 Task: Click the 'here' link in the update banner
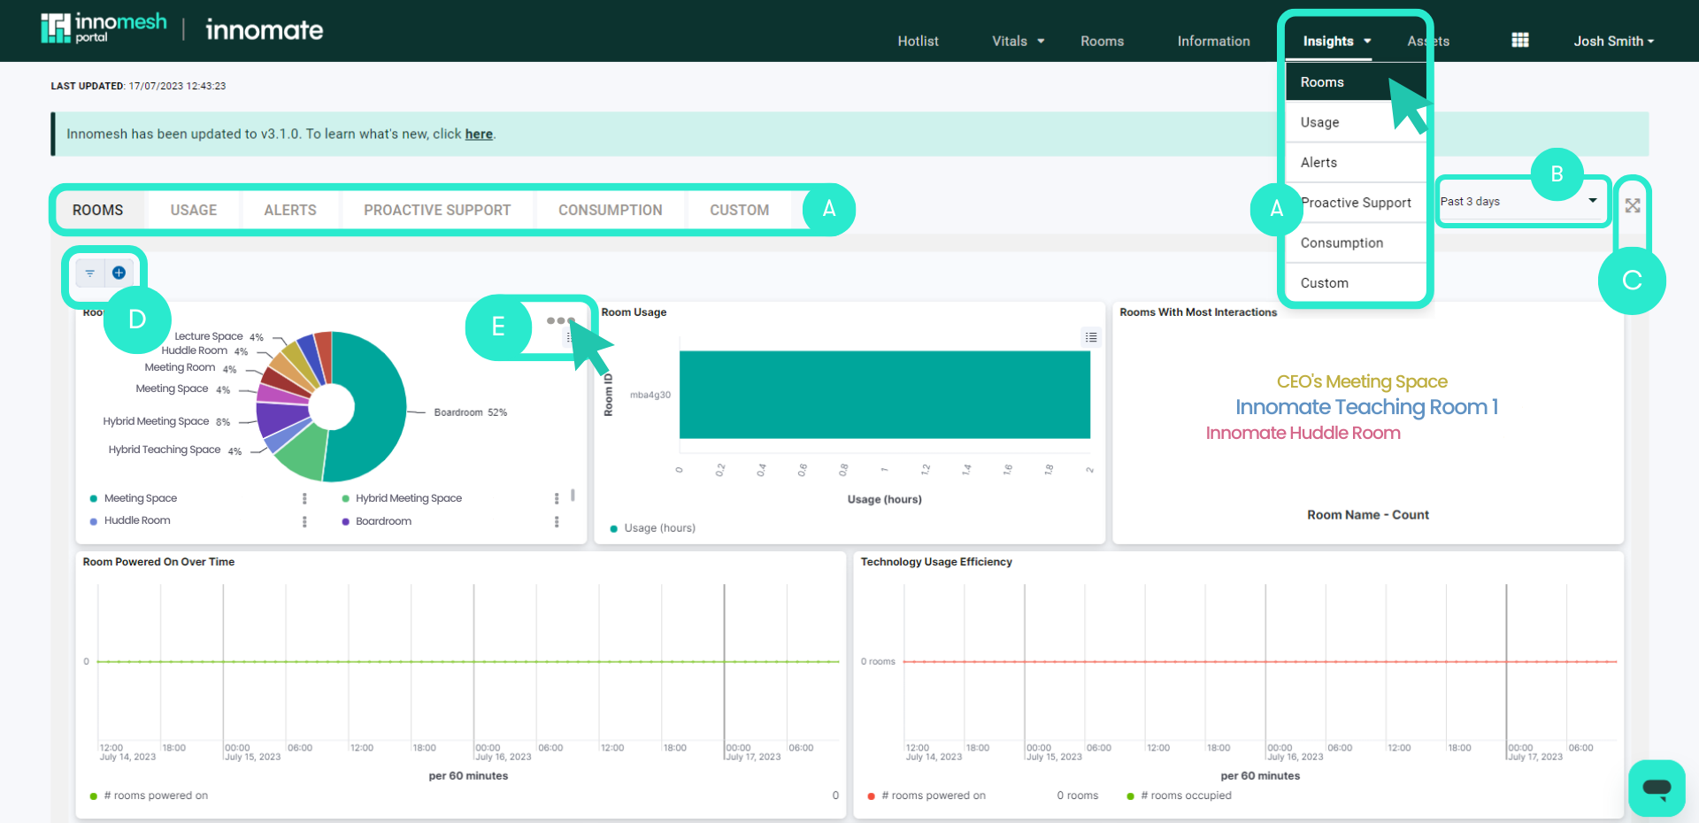click(478, 134)
